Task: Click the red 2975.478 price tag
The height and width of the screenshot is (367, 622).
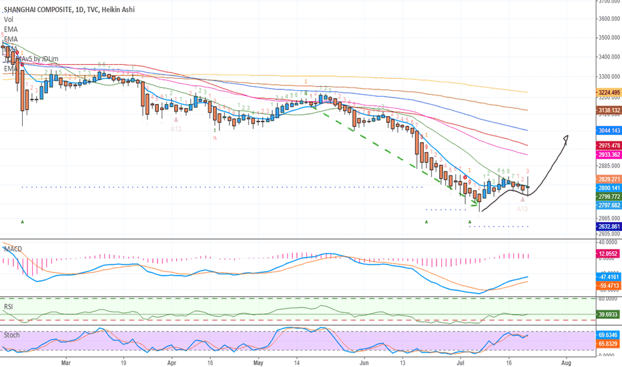Action: point(609,145)
